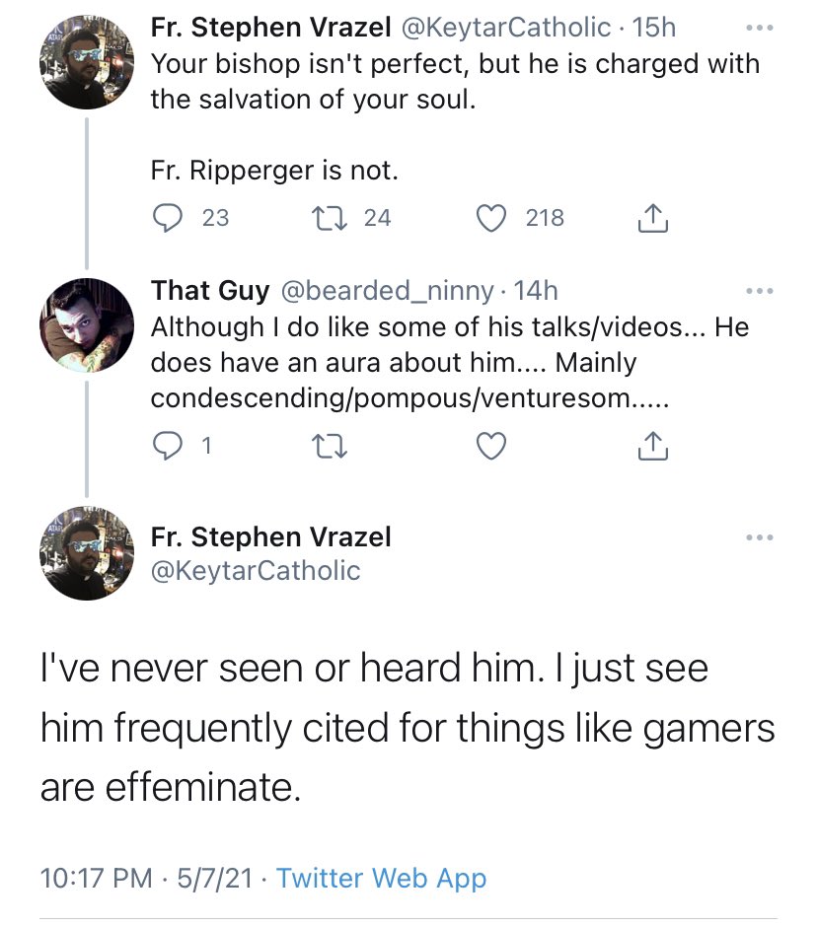Open Fr. Stephen Vrazel's avatar in top tweet
817x927 pixels.
click(87, 62)
